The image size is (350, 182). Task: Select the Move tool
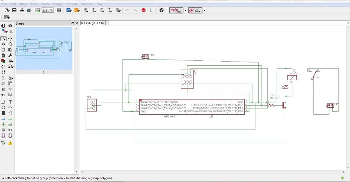pos(10,39)
